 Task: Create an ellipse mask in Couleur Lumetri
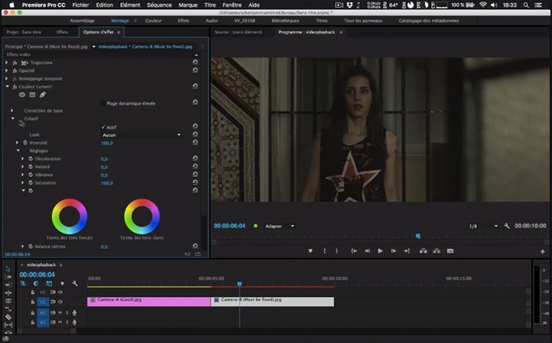pos(22,94)
